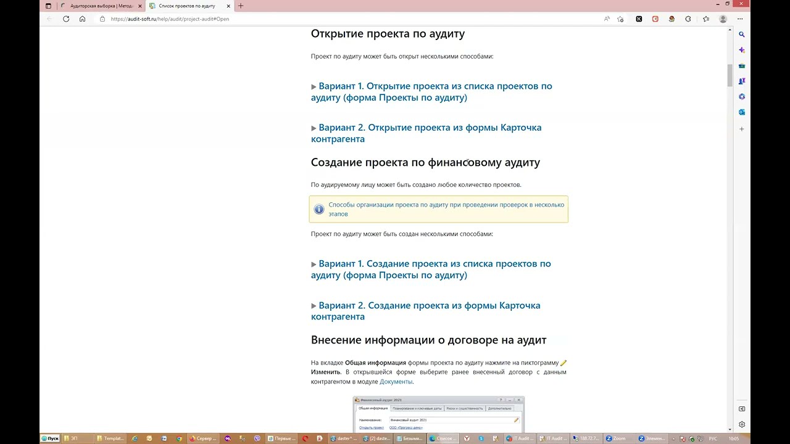Open the Templat... taskbar item
790x444 pixels.
coord(110,438)
